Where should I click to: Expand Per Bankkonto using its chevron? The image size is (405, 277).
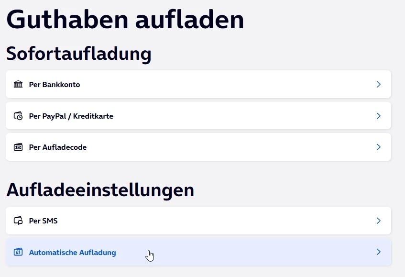pos(378,84)
